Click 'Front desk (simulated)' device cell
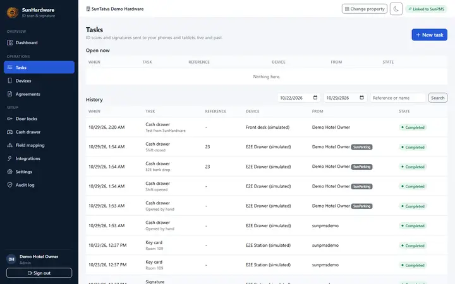This screenshot has height=284, width=455. [x=267, y=127]
